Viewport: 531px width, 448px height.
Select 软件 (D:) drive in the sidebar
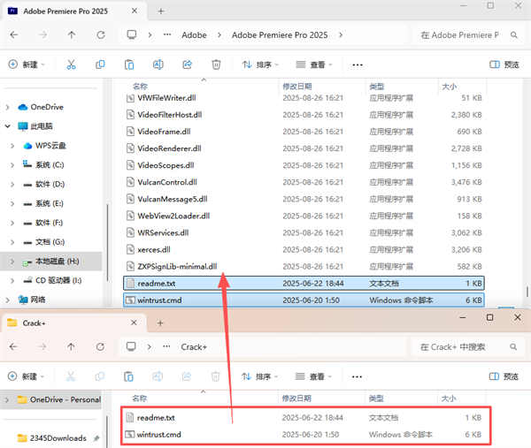pyautogui.click(x=50, y=185)
